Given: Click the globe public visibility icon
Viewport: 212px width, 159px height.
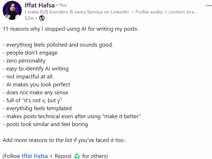Looking at the screenshot, I should click(x=42, y=18).
